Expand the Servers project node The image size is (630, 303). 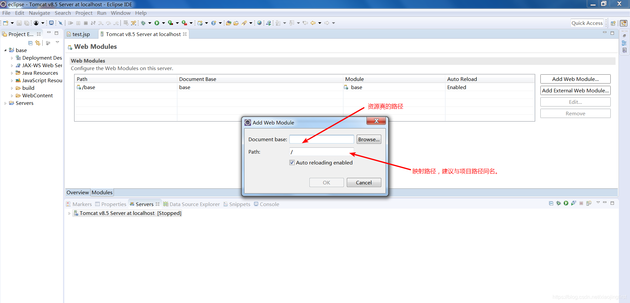pyautogui.click(x=5, y=103)
